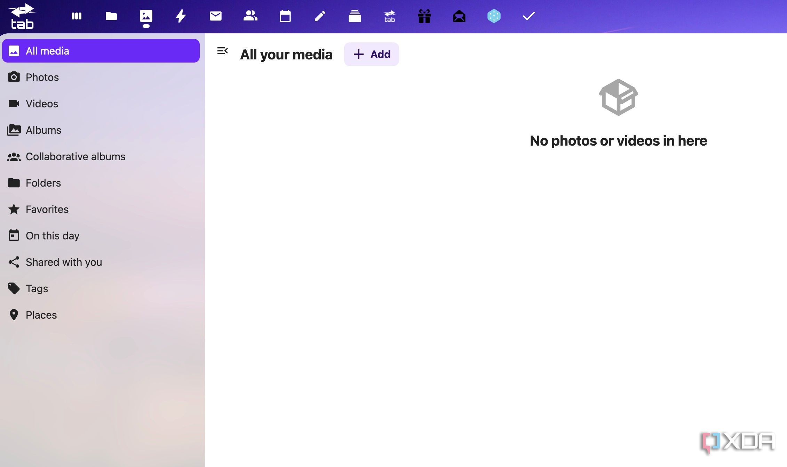Screen dimensions: 787x467
Task: Open the Calendar app icon
Action: pyautogui.click(x=285, y=16)
